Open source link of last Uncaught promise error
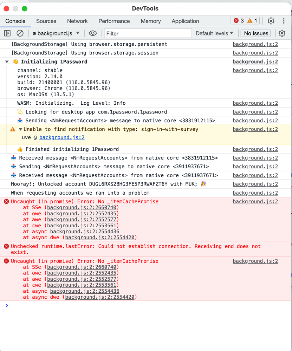This screenshot has width=292, height=351. [255, 261]
